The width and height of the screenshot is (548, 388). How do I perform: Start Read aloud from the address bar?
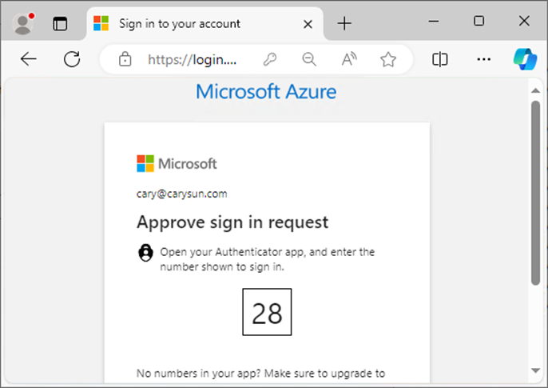coord(349,59)
